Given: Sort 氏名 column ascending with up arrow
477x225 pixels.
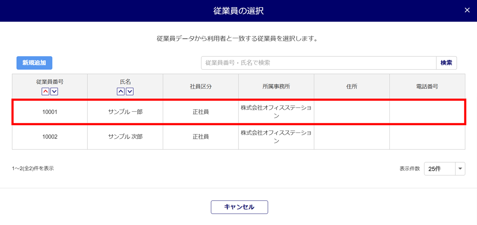Looking at the screenshot, I should (121, 91).
